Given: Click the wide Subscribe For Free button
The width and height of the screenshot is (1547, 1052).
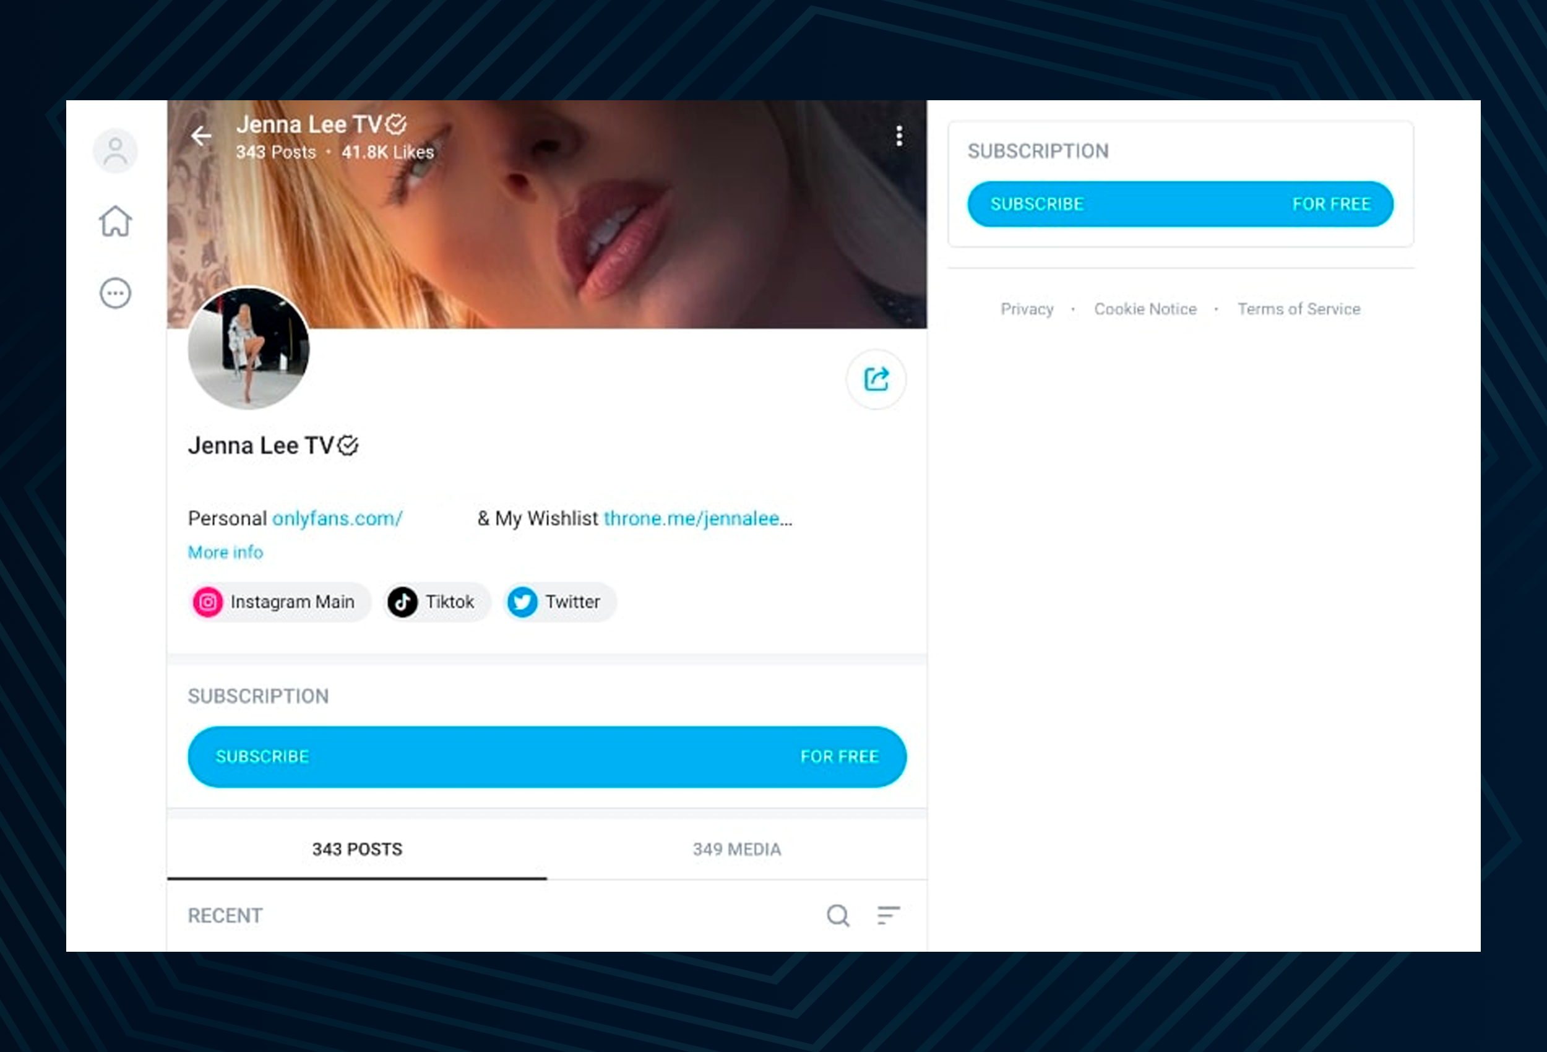Looking at the screenshot, I should point(547,757).
